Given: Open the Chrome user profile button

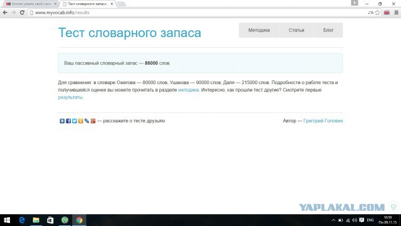Looking at the screenshot, I should click(x=355, y=3).
